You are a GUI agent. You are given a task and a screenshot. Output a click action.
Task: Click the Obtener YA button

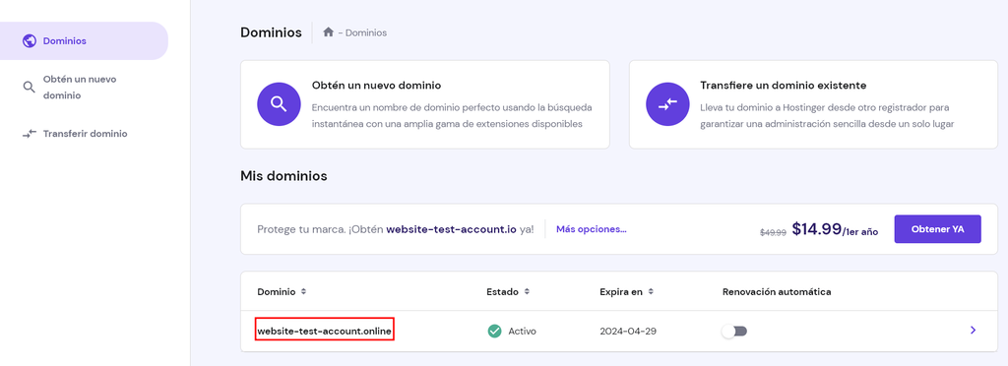coord(937,229)
